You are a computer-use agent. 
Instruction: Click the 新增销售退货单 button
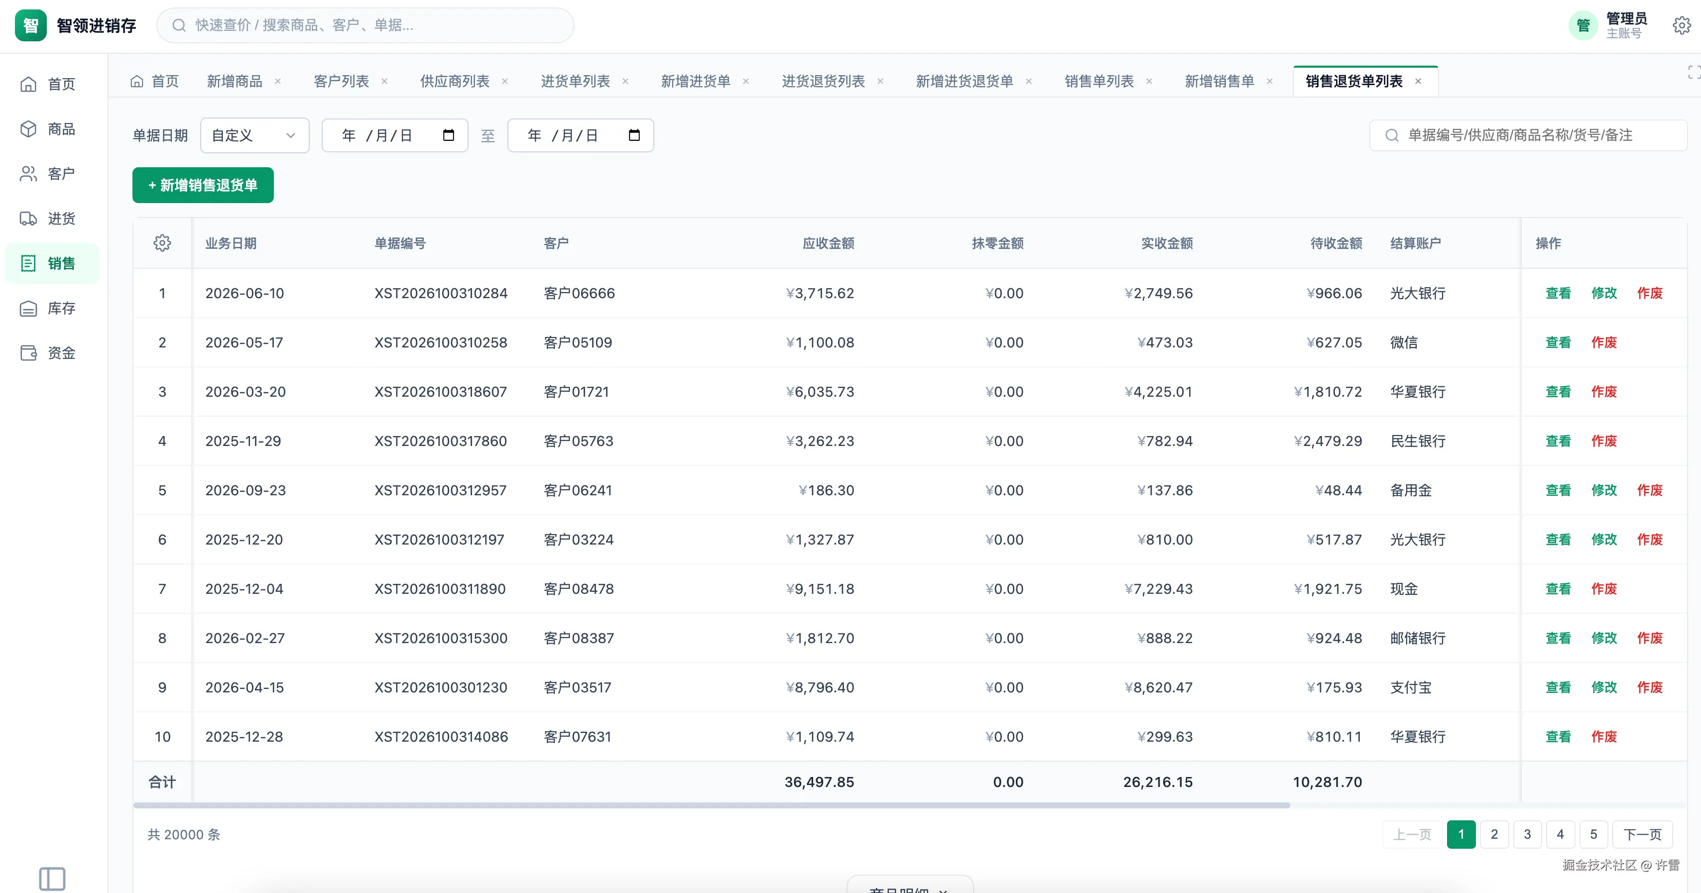tap(203, 186)
